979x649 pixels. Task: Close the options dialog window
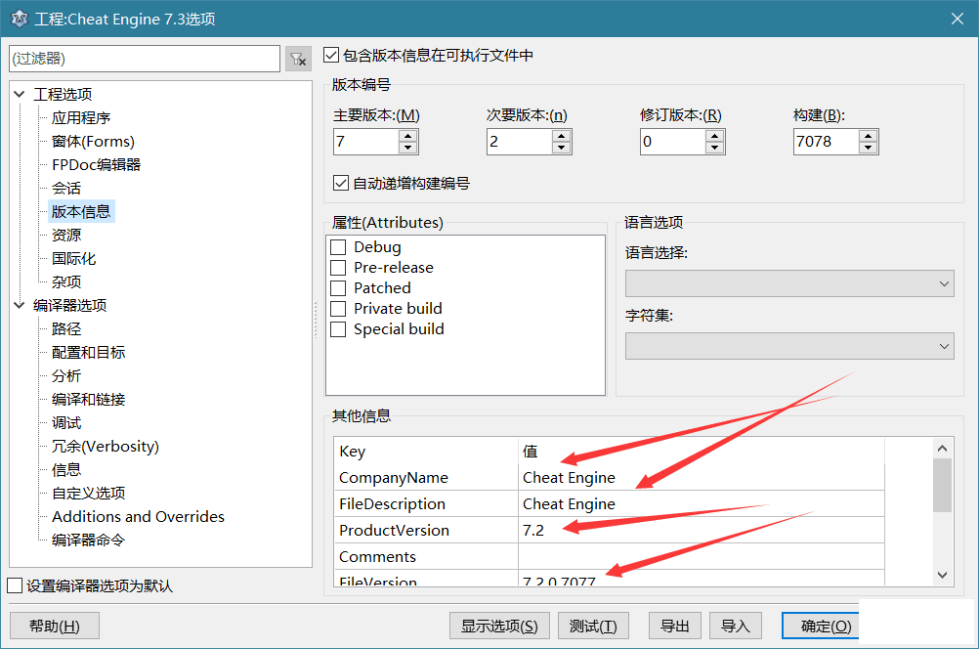[x=958, y=20]
